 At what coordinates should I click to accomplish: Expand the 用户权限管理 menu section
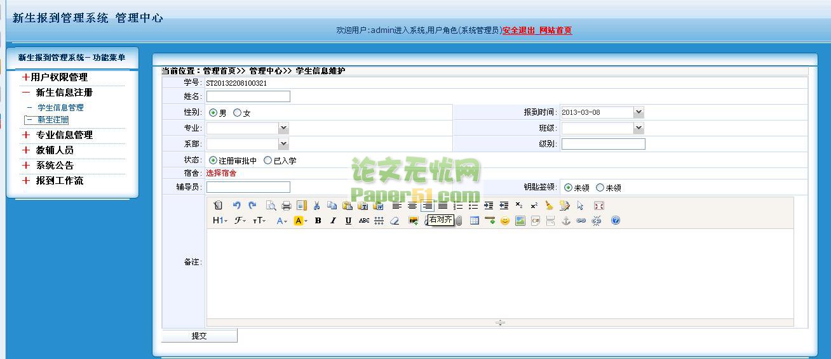click(58, 77)
